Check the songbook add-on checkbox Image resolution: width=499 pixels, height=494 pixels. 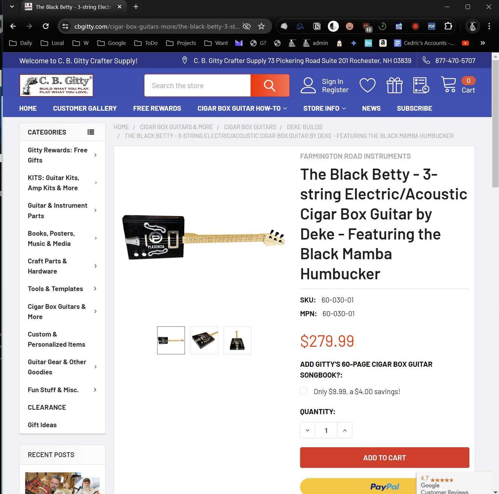coord(304,391)
